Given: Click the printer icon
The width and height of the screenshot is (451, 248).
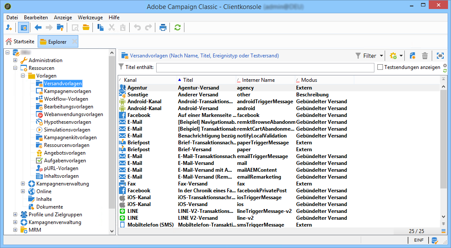Looking at the screenshot, I should pyautogui.click(x=163, y=28).
